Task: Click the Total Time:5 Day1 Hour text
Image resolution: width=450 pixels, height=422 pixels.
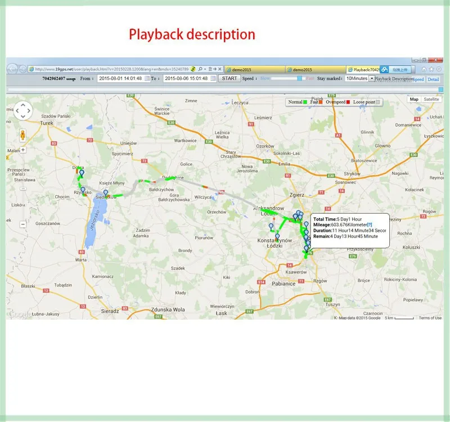Action: click(x=337, y=219)
